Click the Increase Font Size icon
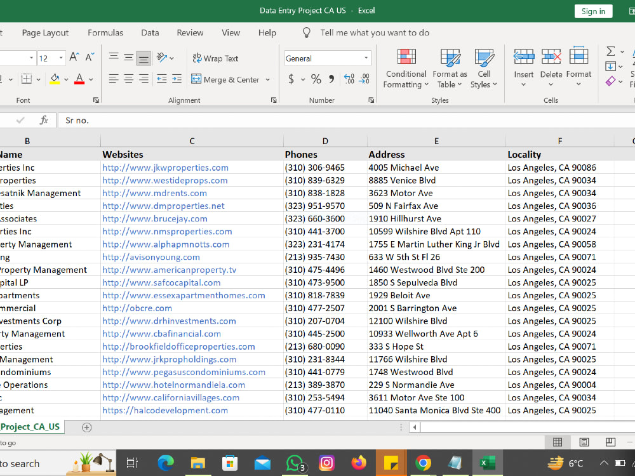 74,58
